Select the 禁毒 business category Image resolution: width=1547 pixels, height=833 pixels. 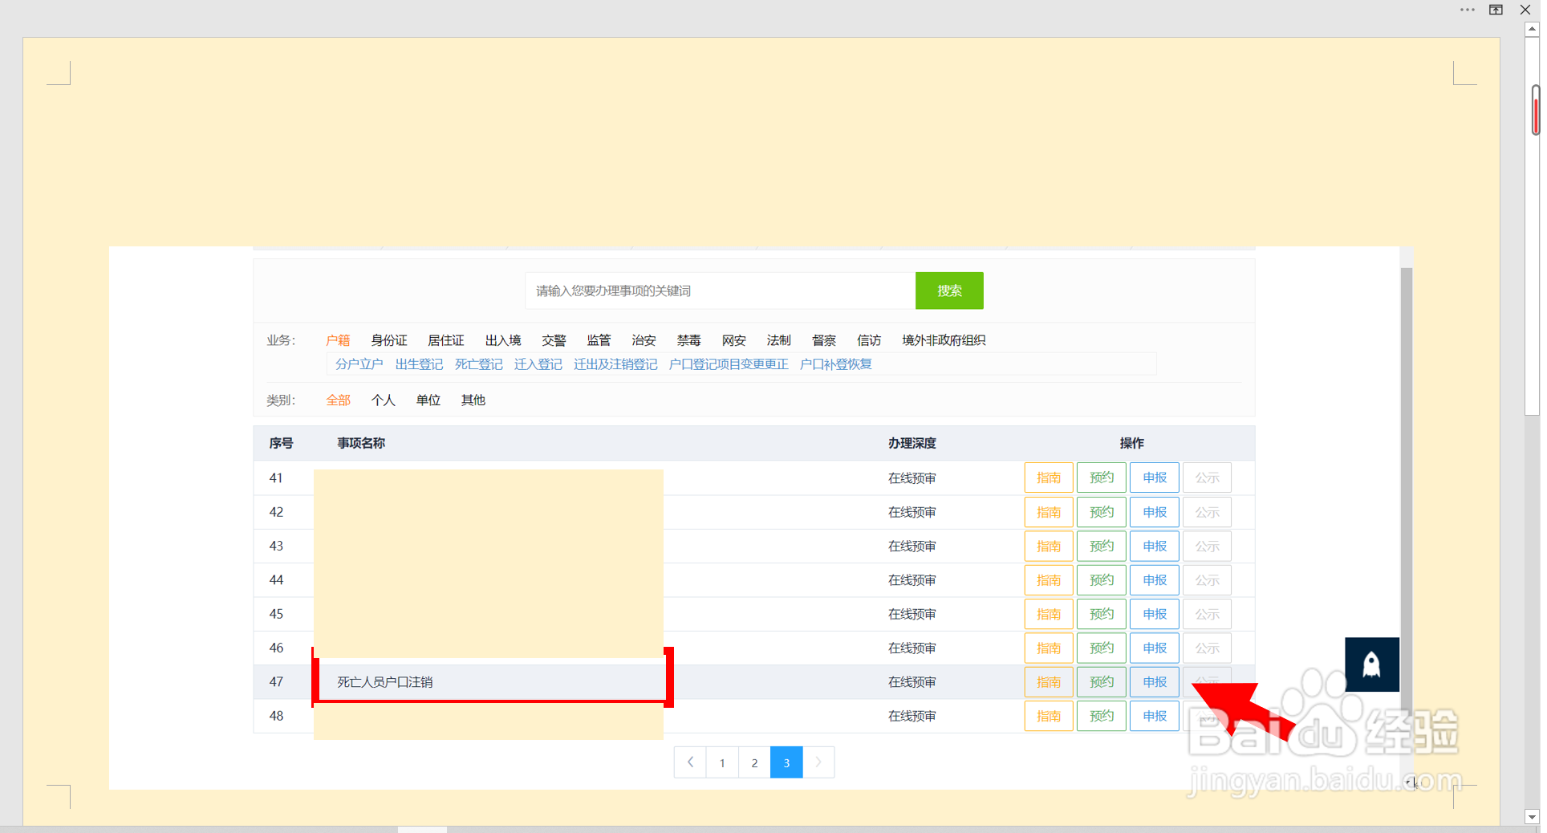688,340
